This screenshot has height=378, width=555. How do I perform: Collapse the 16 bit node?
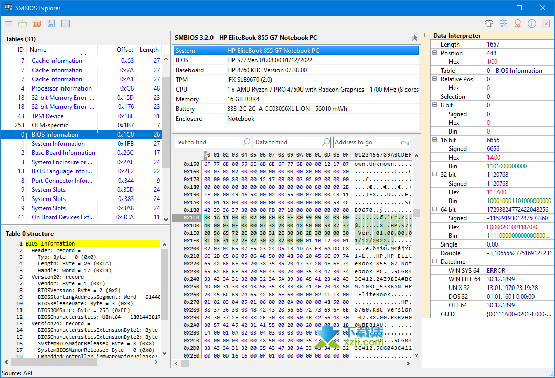pyautogui.click(x=435, y=140)
